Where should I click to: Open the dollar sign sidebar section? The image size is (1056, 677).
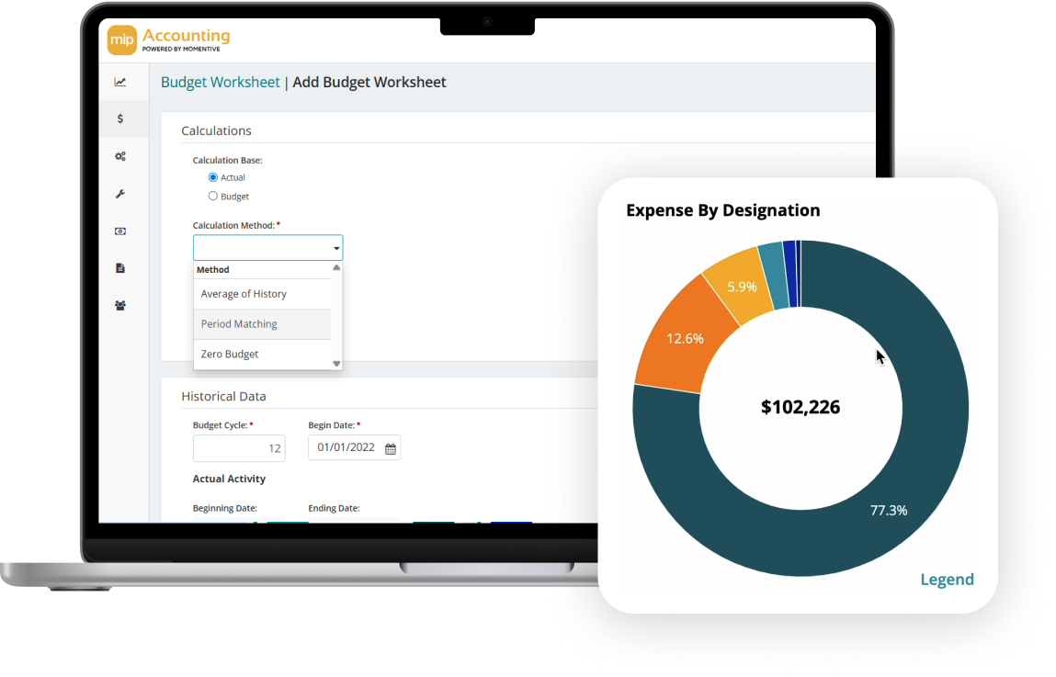click(x=120, y=118)
